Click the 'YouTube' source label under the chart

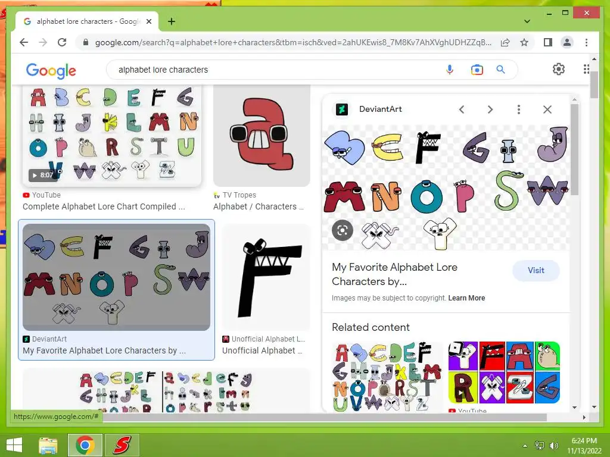coord(46,195)
